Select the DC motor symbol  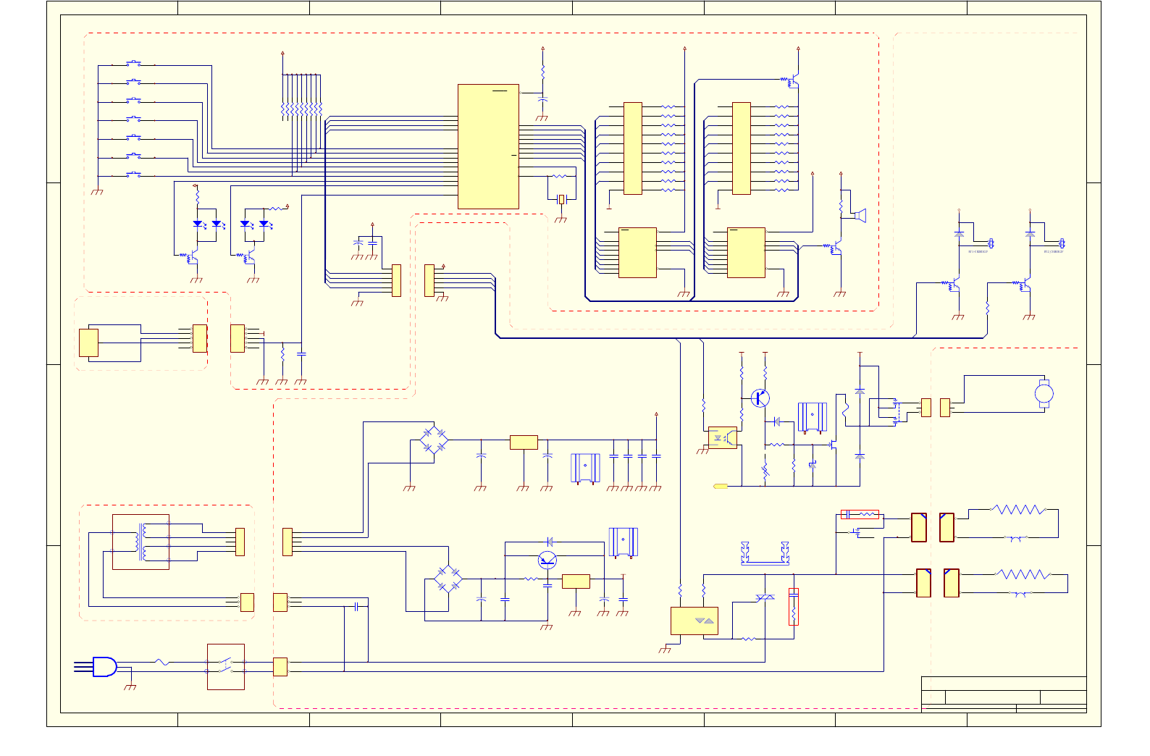pos(1044,393)
